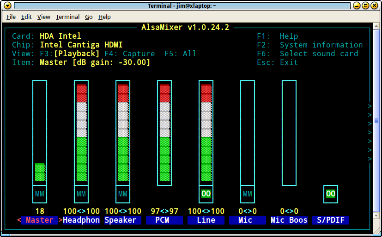The width and height of the screenshot is (382, 237).
Task: Open the View menu
Action: tap(43, 17)
